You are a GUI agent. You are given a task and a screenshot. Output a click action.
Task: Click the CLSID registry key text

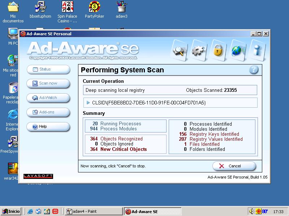[149, 103]
